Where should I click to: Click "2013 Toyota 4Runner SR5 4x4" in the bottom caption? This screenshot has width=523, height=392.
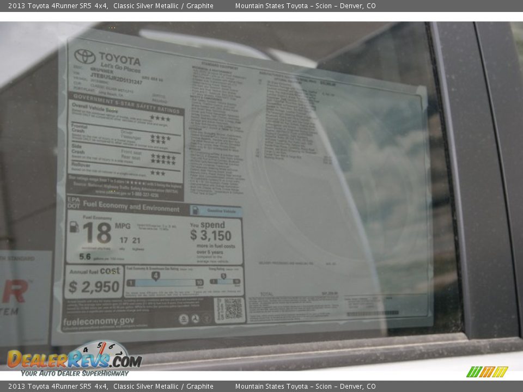click(x=58, y=387)
